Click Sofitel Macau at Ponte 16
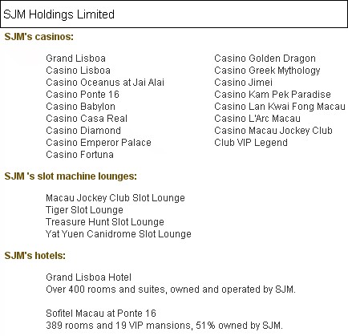The image size is (348, 336). (101, 314)
